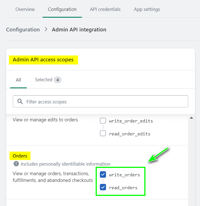Click 'View or manage edits to orders' text

click(45, 120)
